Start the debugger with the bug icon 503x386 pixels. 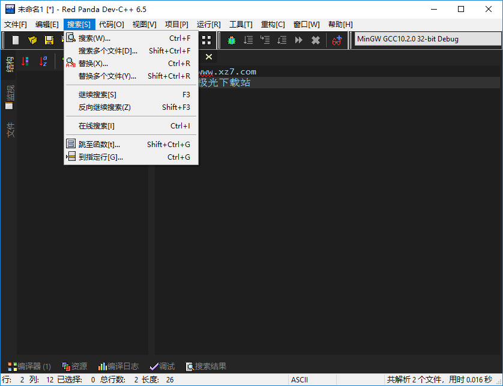pos(231,40)
